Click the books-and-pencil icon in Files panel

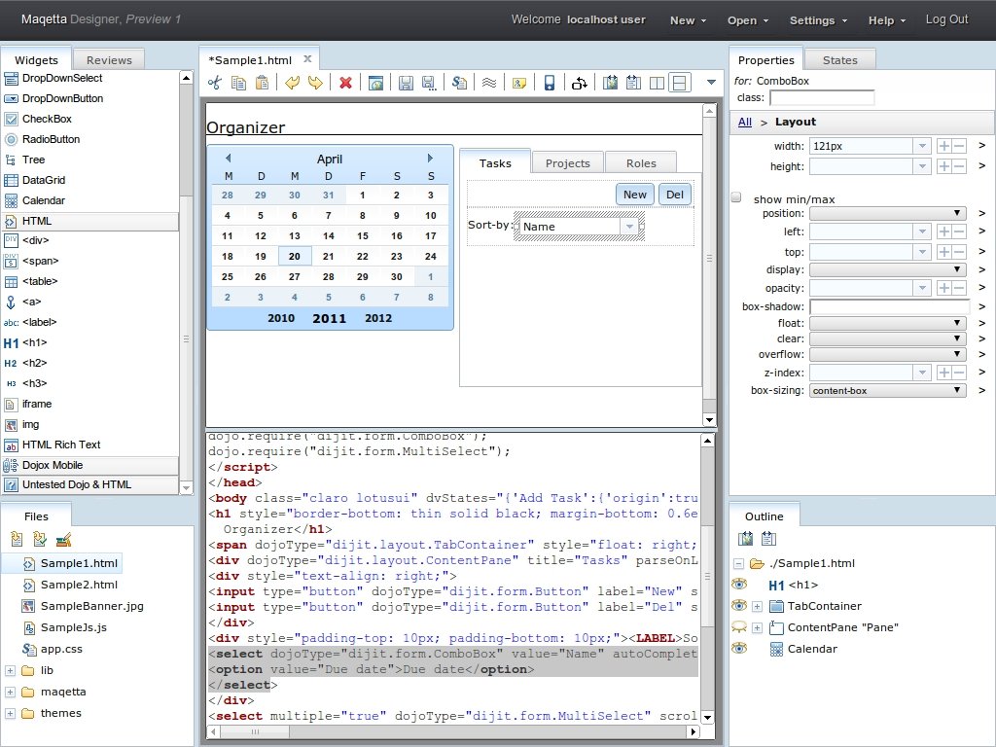(63, 539)
